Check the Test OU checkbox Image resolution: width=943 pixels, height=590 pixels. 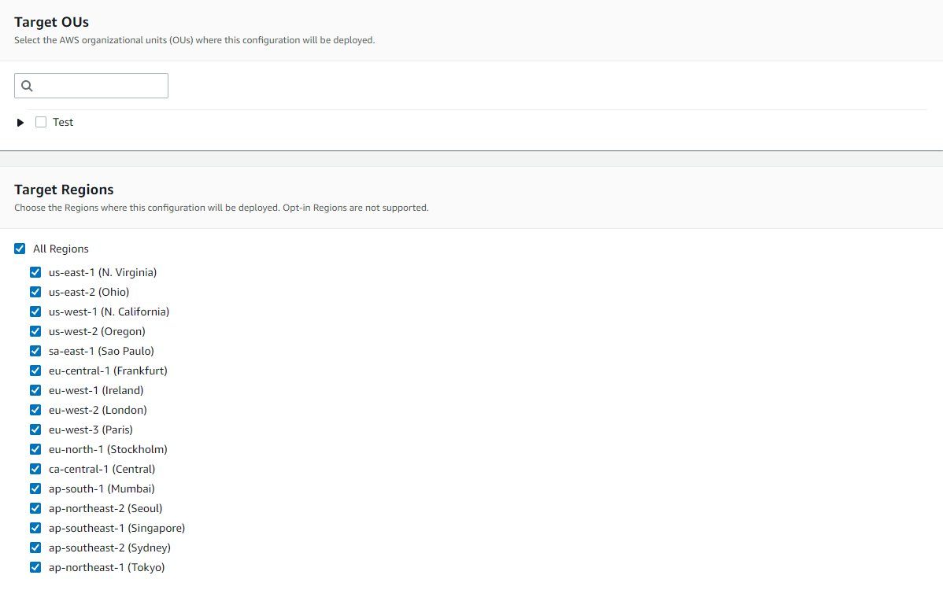(x=40, y=122)
